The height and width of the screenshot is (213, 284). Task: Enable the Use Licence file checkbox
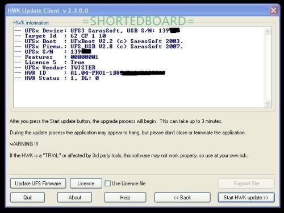[x=107, y=184]
